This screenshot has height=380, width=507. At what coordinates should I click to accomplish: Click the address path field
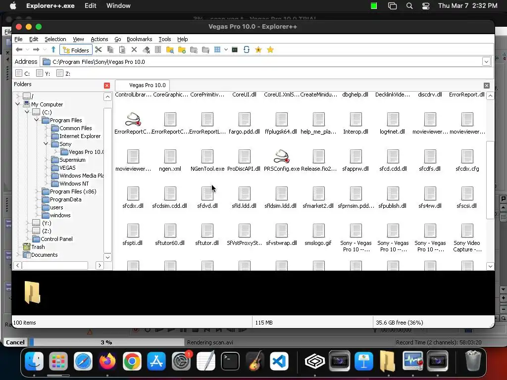click(x=261, y=62)
